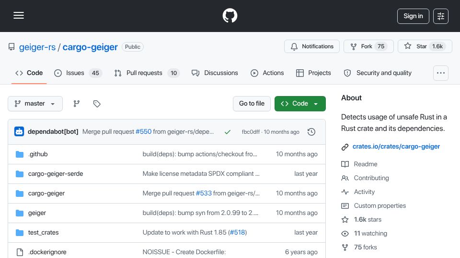The width and height of the screenshot is (460, 258).
Task: Click the Pull requests counter 10
Action: [x=173, y=73]
